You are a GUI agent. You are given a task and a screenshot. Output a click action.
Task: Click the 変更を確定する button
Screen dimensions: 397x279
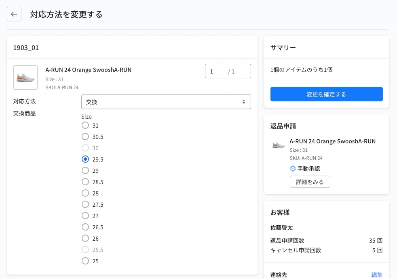(x=326, y=94)
